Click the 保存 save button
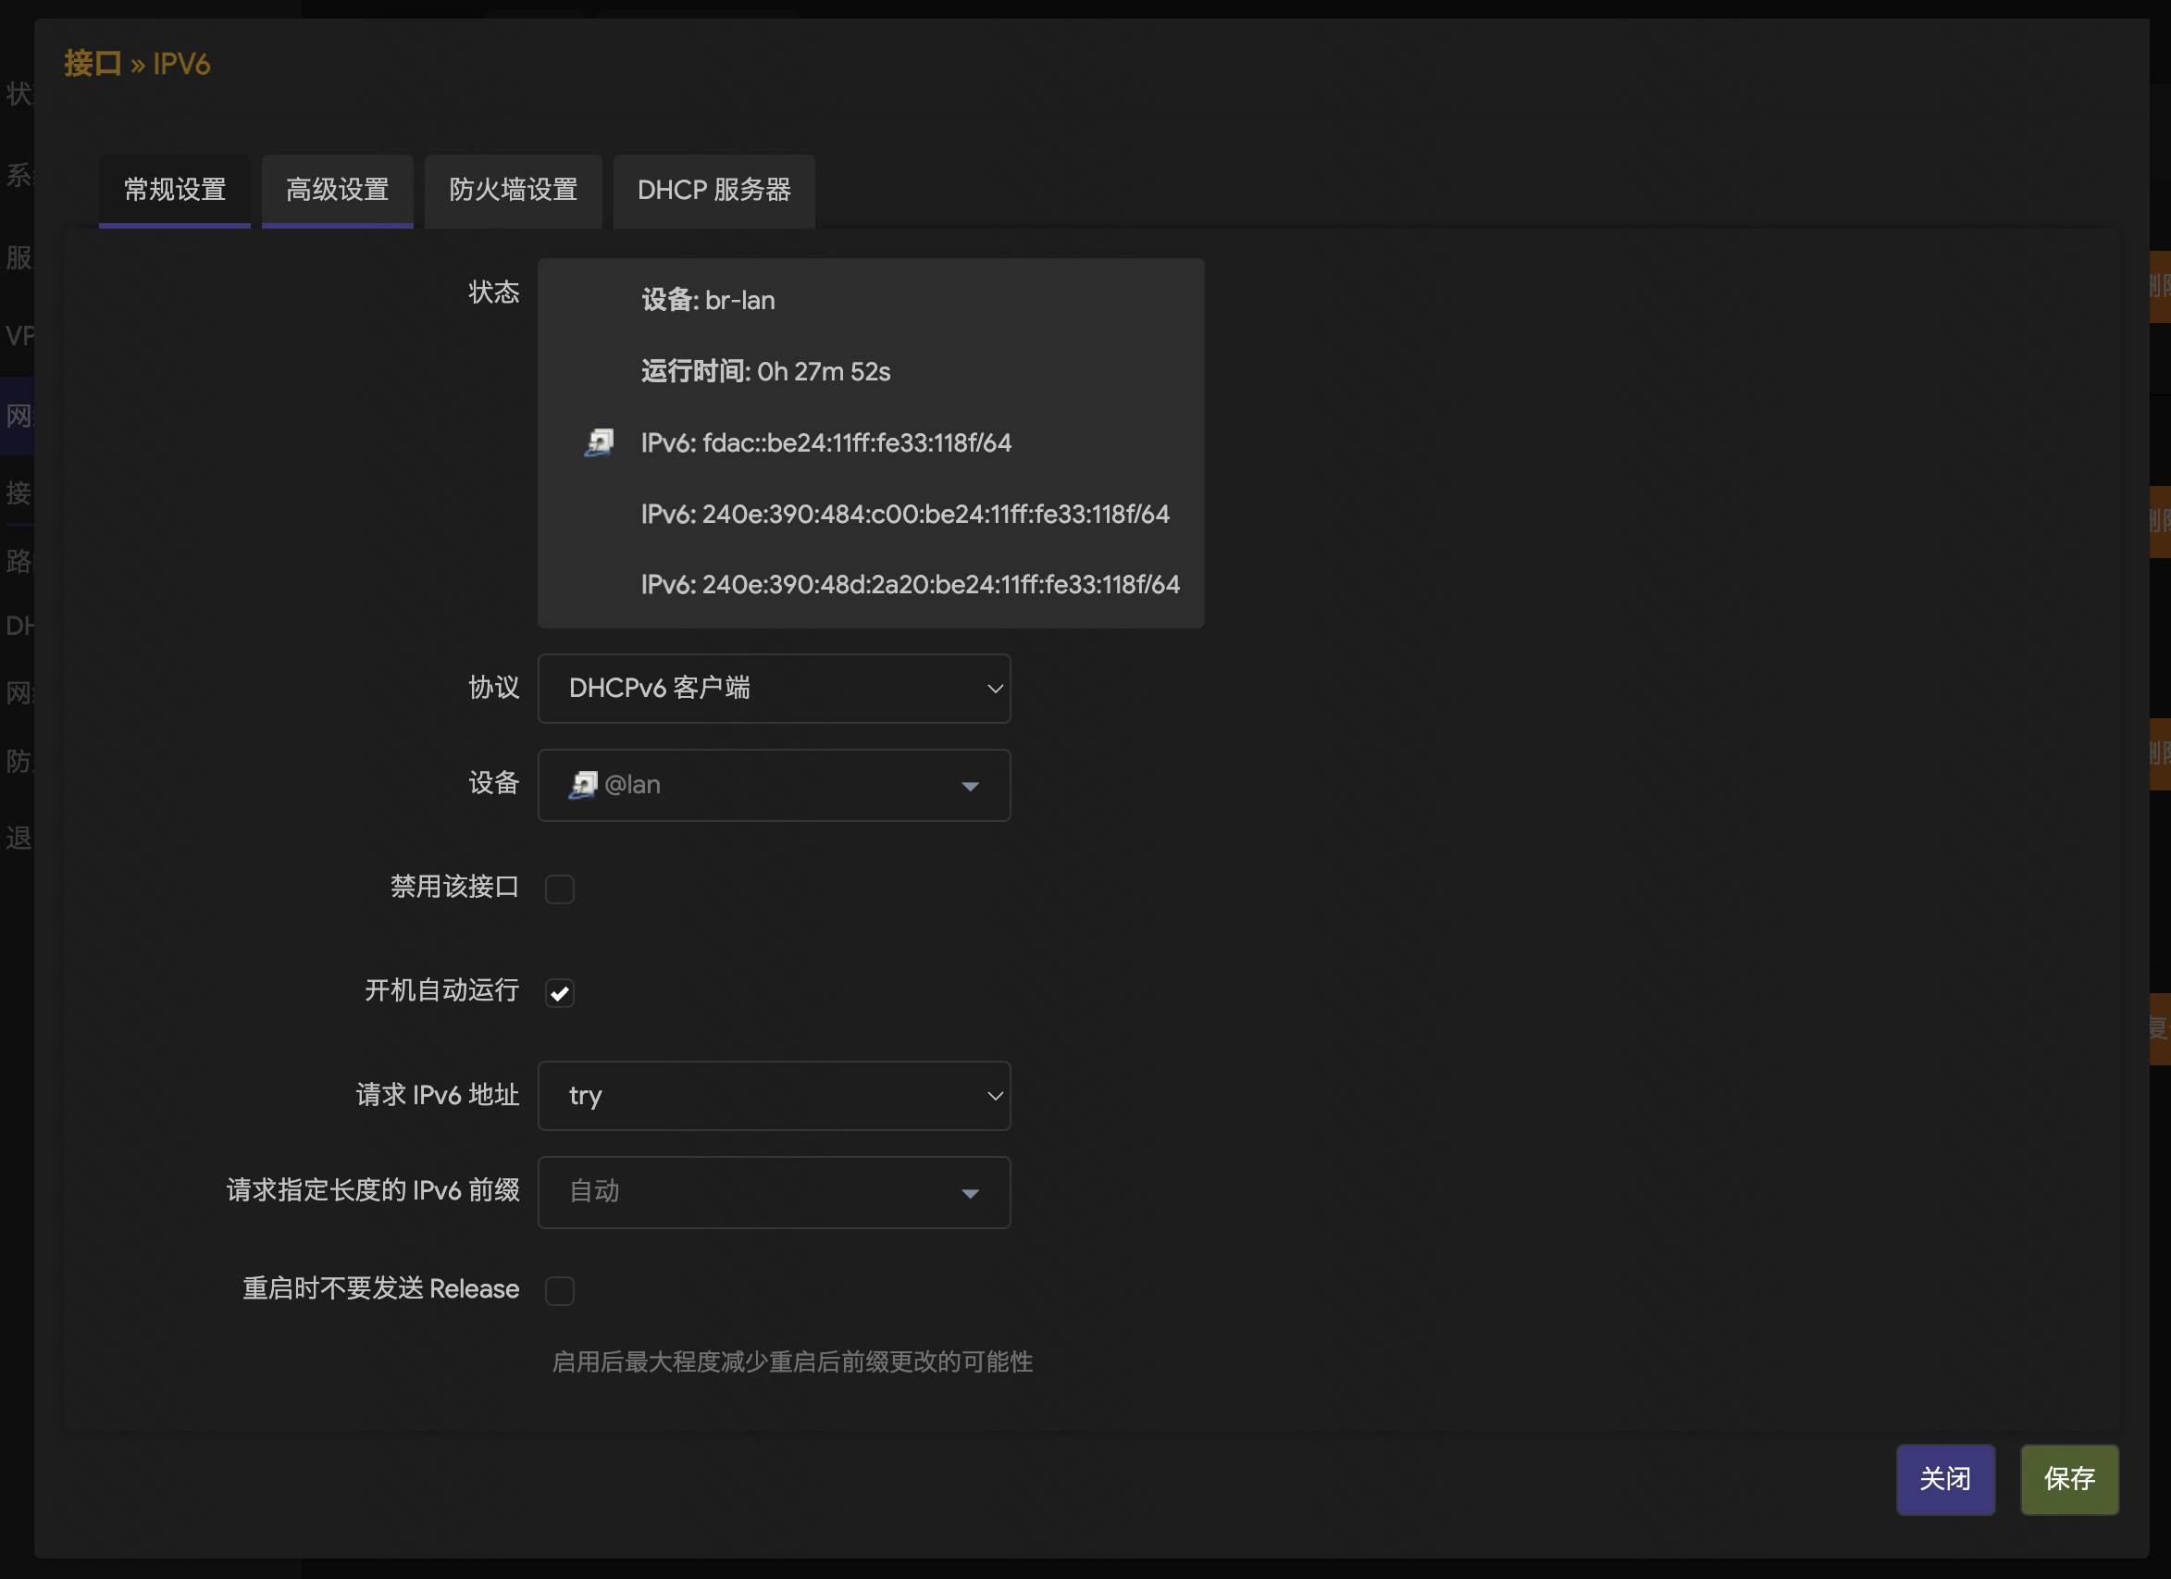Viewport: 2171px width, 1579px height. [x=2068, y=1479]
